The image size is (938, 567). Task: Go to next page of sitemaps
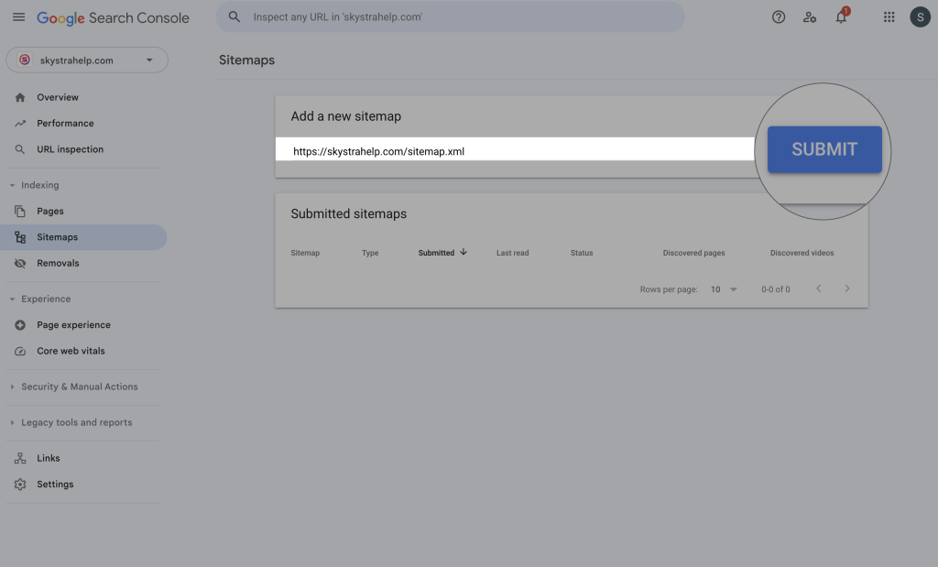[x=847, y=289]
